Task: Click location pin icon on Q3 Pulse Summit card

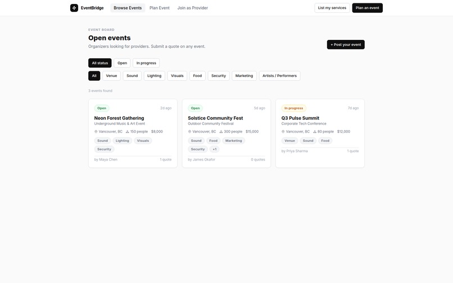Action: 283,132
